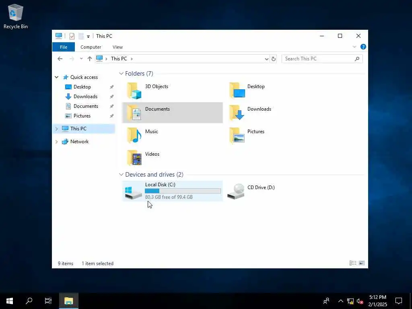Expand the ribbon with the chevron
This screenshot has height=309, width=412.
tap(354, 47)
